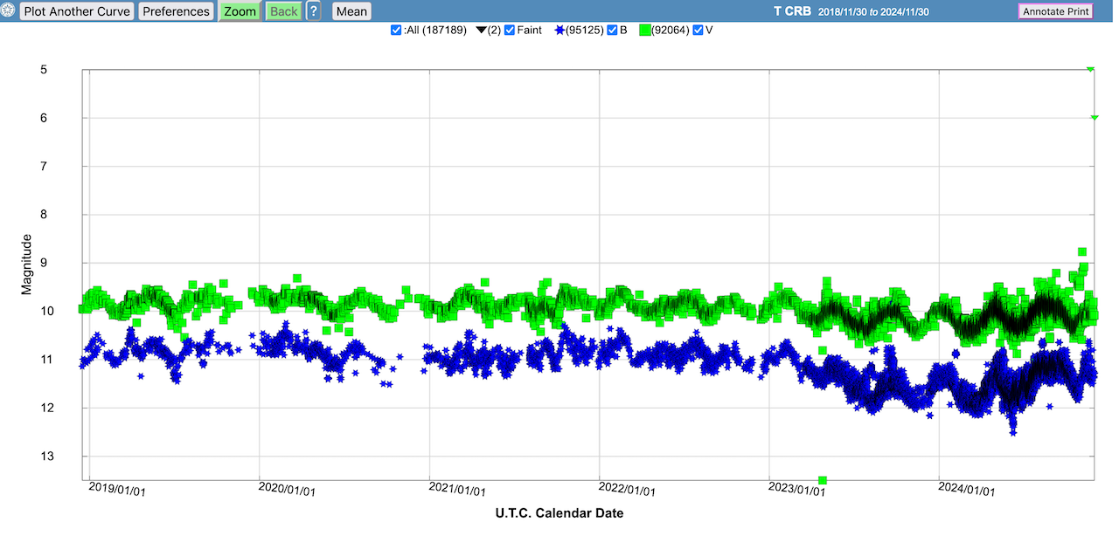This screenshot has width=1119, height=536.
Task: Click the T CRB star name title
Action: pyautogui.click(x=792, y=11)
